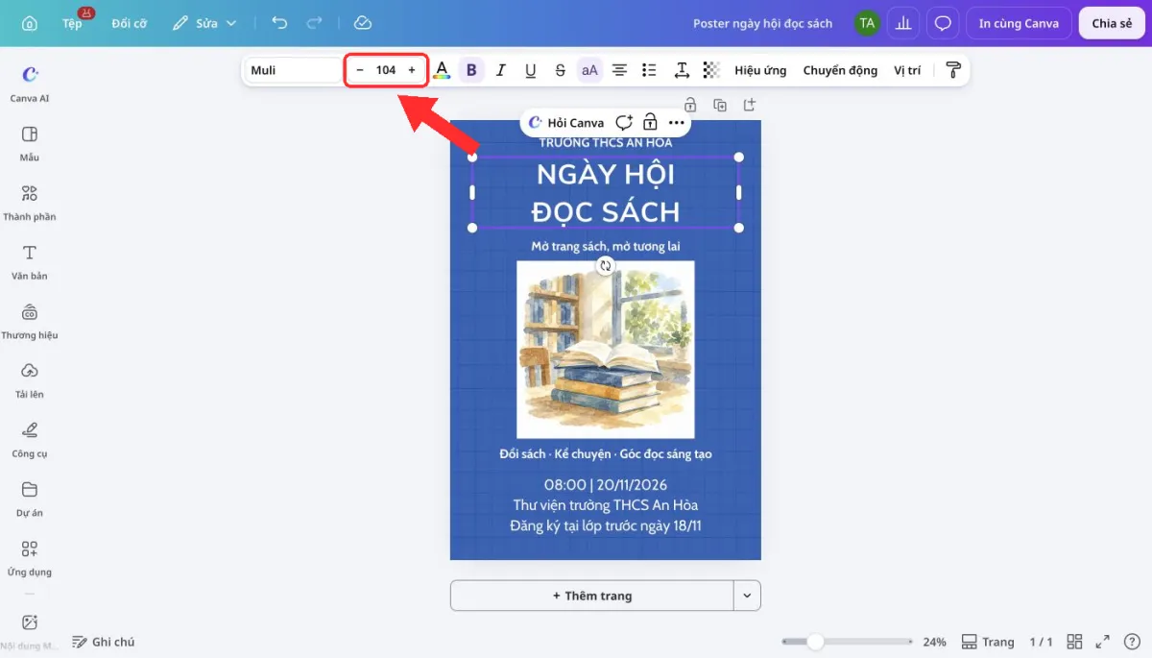This screenshot has width=1152, height=658.
Task: Increase font size with plus button
Action: pos(412,70)
